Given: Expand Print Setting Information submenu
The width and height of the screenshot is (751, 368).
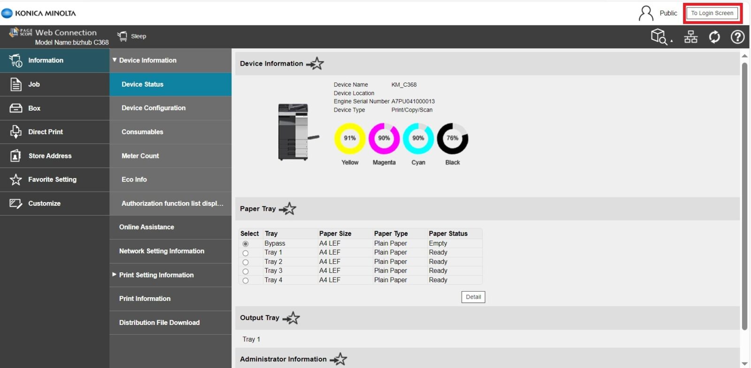Looking at the screenshot, I should (x=114, y=275).
